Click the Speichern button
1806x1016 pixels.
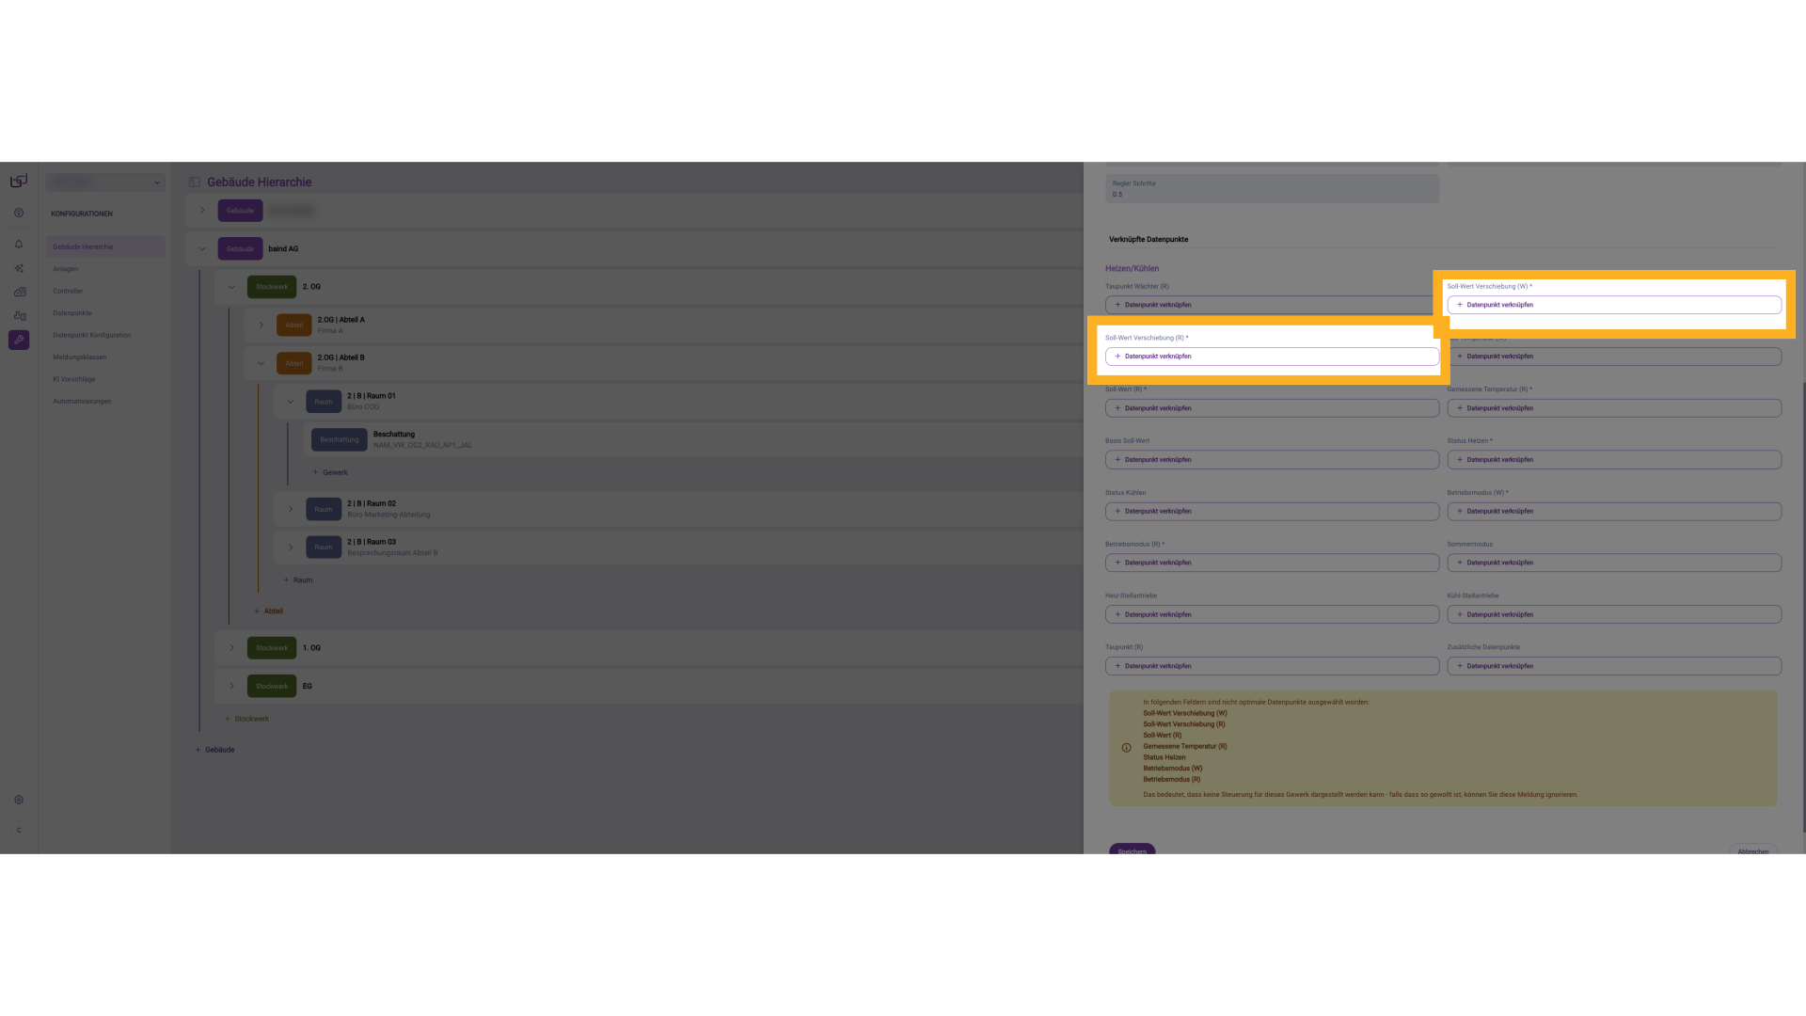coord(1132,849)
